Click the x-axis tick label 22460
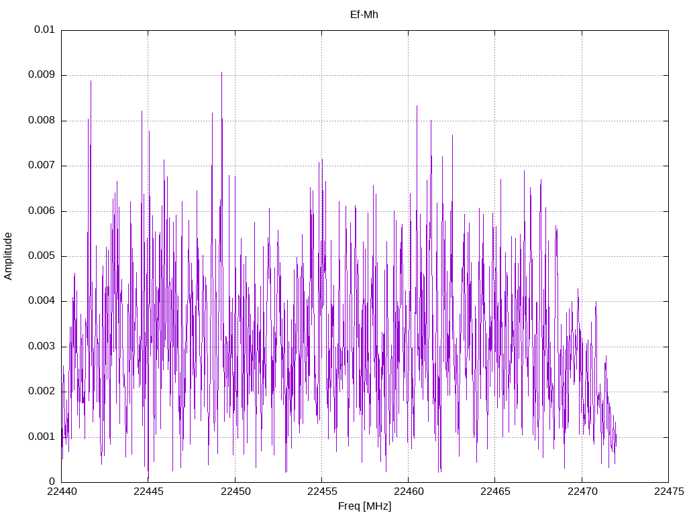The width and height of the screenshot is (687, 515). [x=409, y=492]
